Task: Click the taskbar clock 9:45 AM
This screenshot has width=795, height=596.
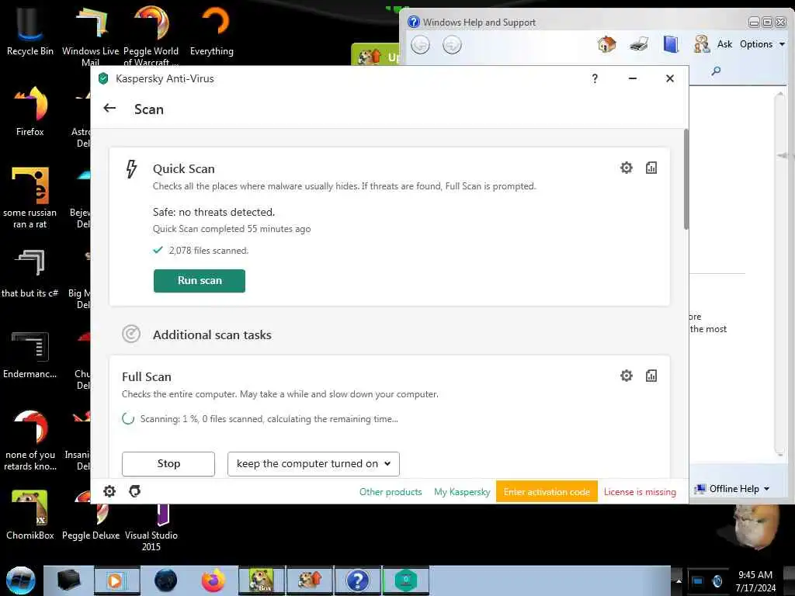Action: [x=755, y=575]
